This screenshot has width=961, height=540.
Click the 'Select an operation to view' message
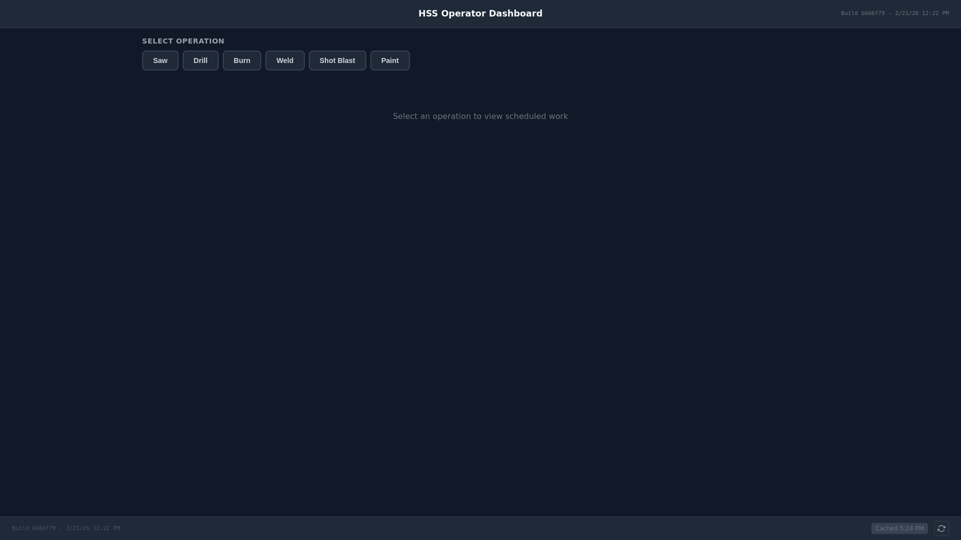[480, 116]
